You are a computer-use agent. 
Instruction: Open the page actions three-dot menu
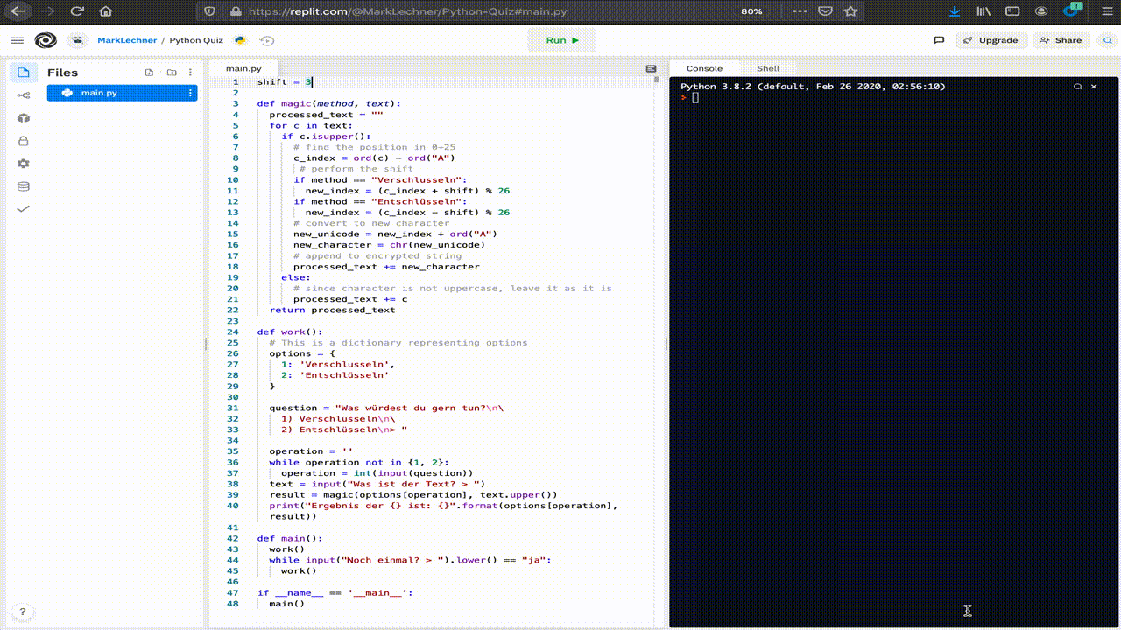799,11
